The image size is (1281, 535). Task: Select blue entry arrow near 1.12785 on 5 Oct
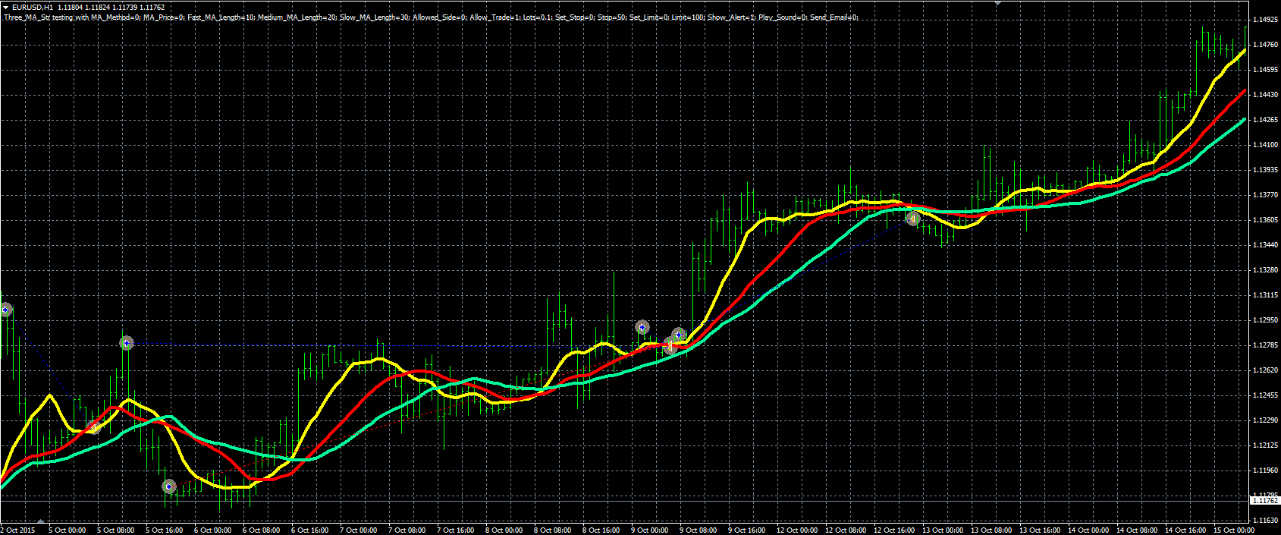coord(127,344)
